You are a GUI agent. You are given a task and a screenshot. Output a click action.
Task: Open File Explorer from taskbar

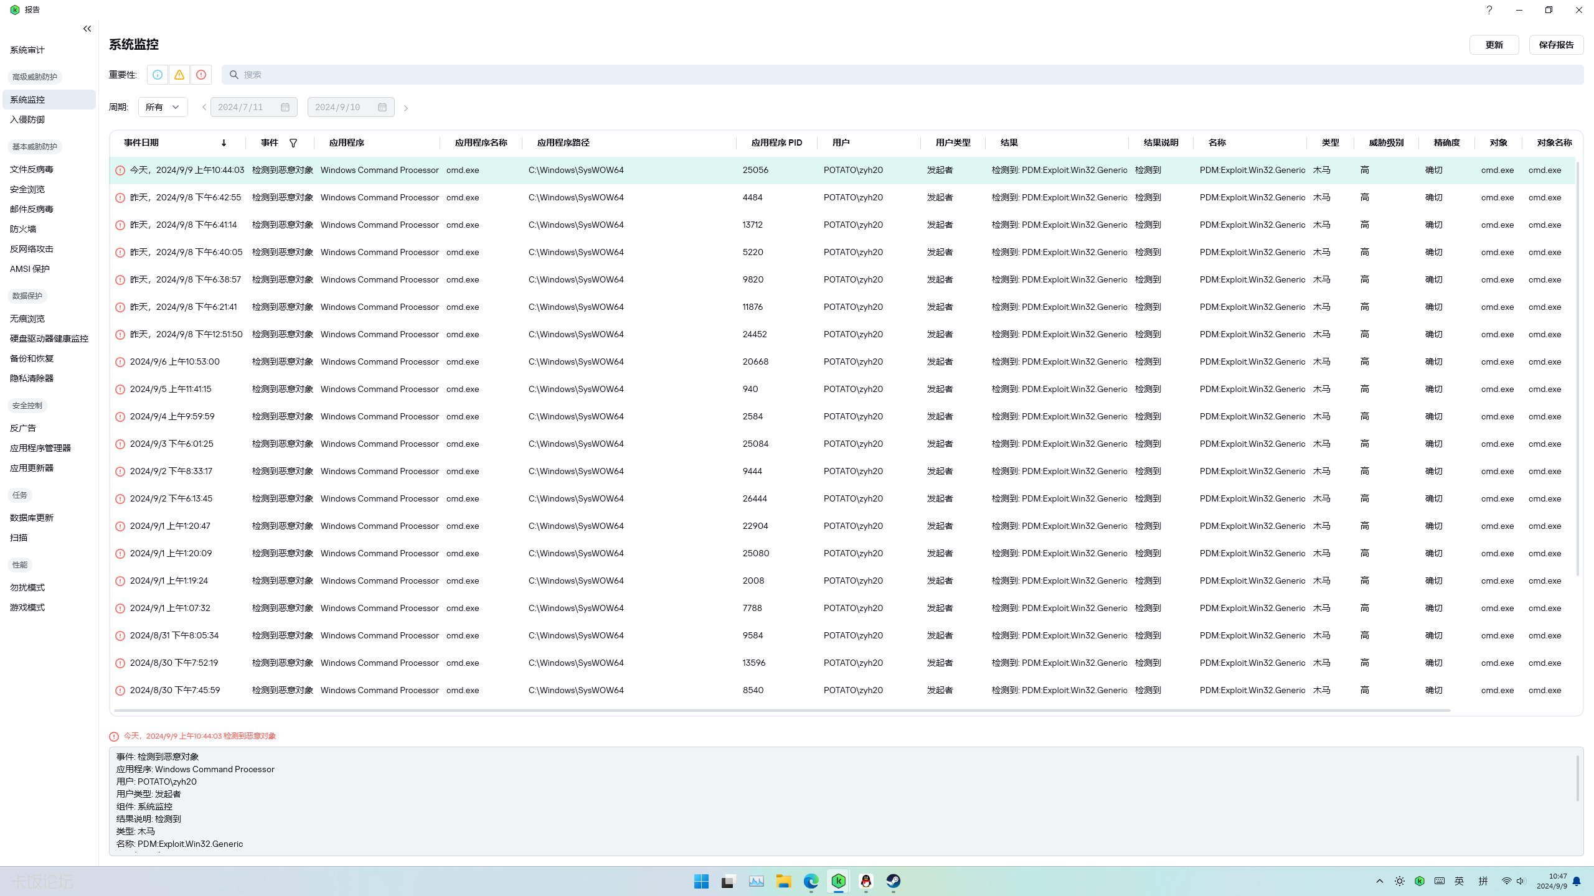(x=783, y=881)
